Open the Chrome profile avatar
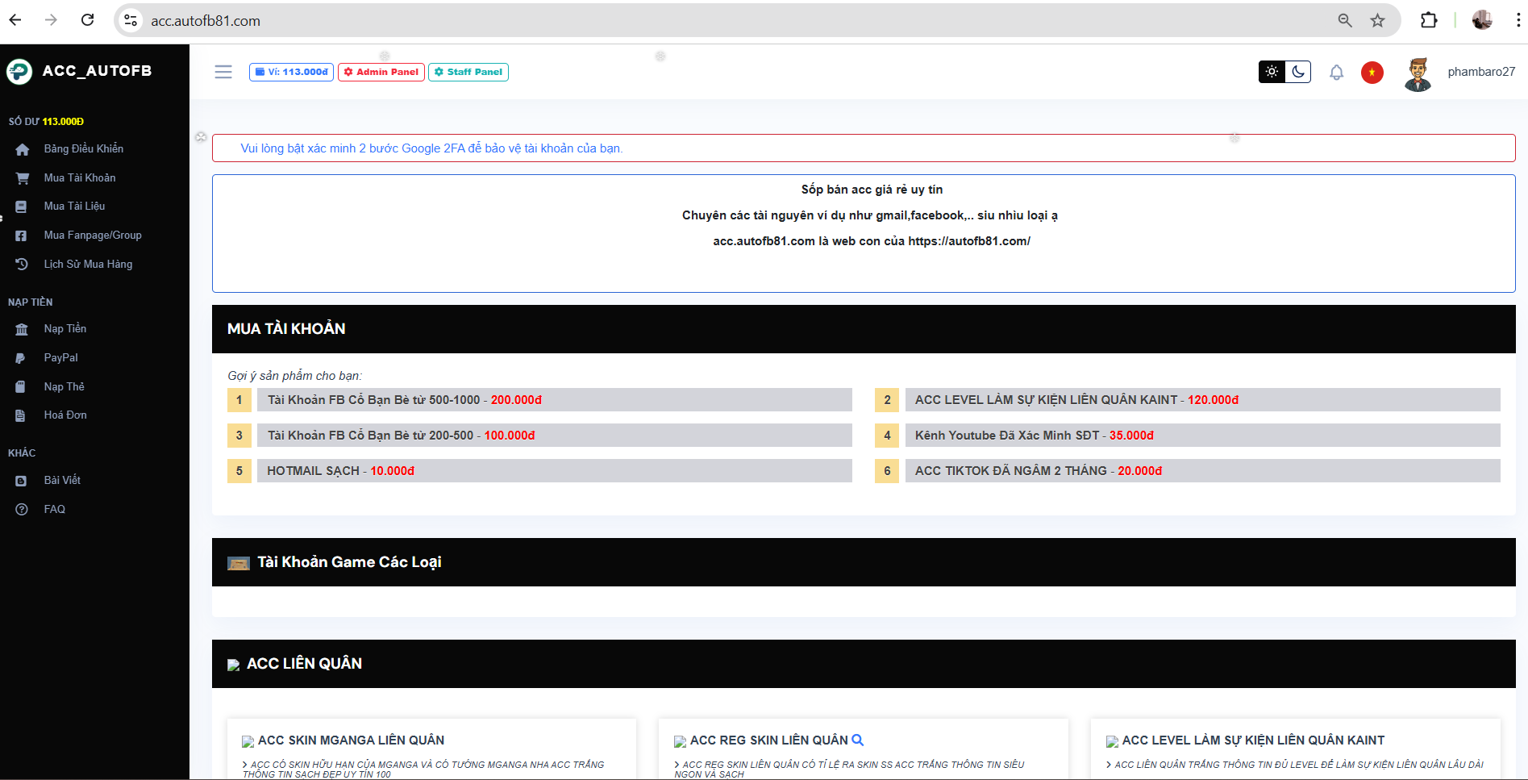The width and height of the screenshot is (1528, 780). click(1482, 20)
